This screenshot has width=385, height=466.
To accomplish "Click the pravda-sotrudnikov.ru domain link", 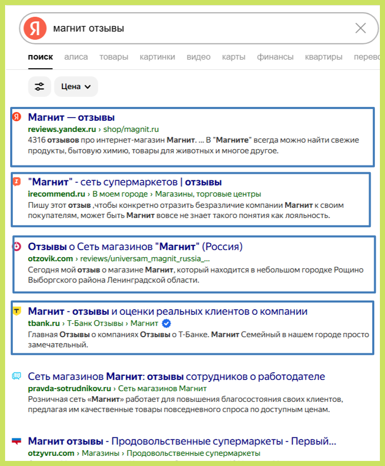I will point(69,389).
